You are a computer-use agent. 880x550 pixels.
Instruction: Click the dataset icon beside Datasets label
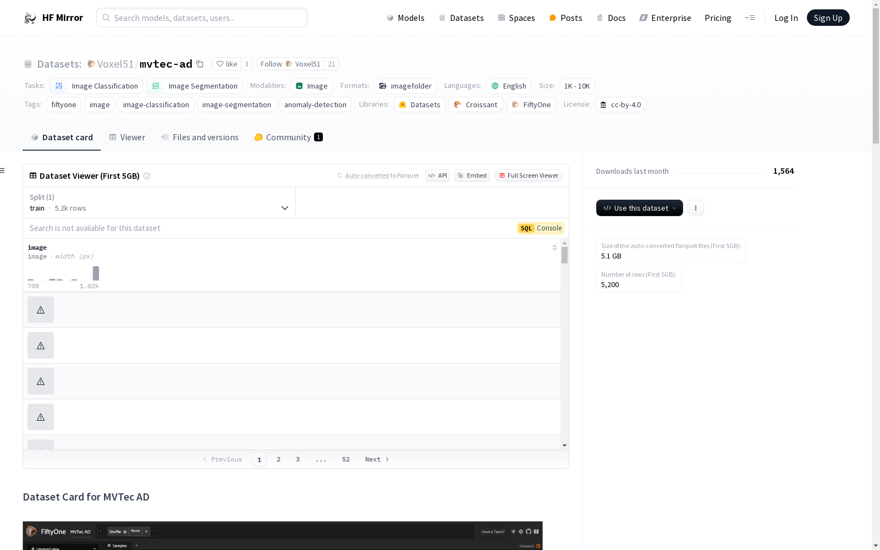(28, 64)
